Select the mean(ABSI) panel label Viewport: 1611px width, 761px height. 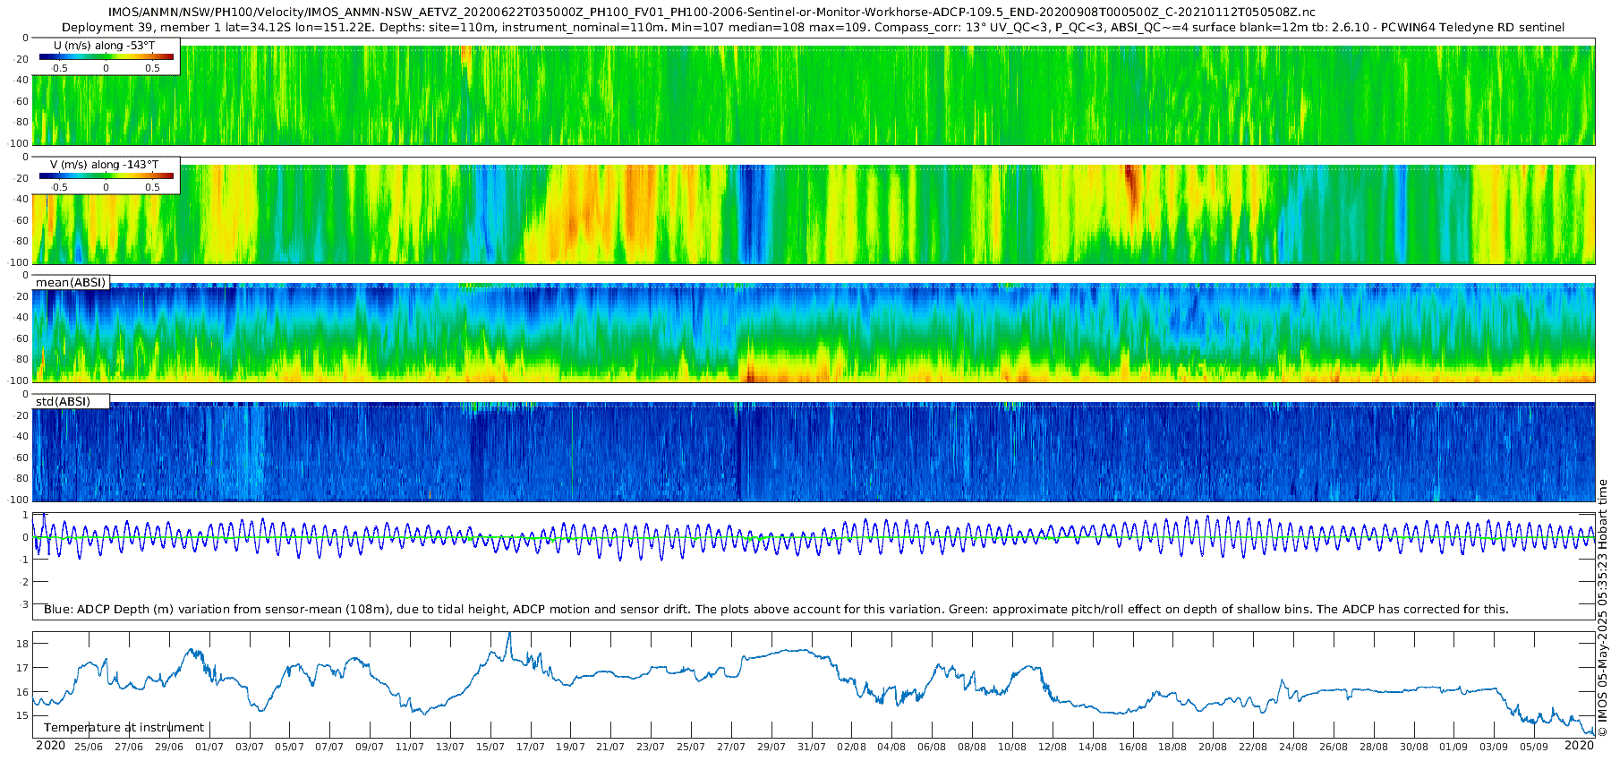pyautogui.click(x=71, y=283)
